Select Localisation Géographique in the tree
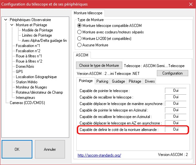196x165 pixels. pos(36,77)
